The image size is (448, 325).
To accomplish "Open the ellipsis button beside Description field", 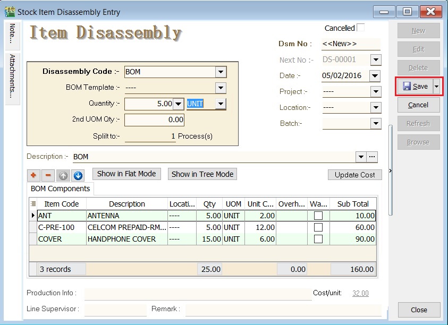I will coord(371,157).
